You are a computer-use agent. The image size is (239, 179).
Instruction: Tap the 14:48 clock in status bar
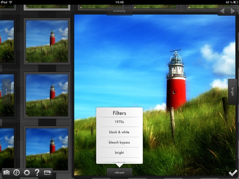pos(119,2)
